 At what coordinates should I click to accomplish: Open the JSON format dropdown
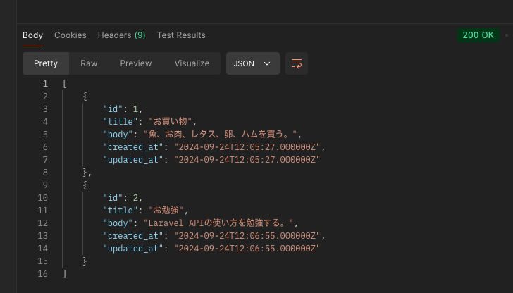(x=252, y=63)
